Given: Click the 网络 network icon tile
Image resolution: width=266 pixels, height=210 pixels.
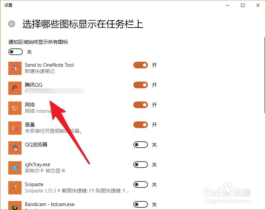Looking at the screenshot, I should tap(15, 108).
